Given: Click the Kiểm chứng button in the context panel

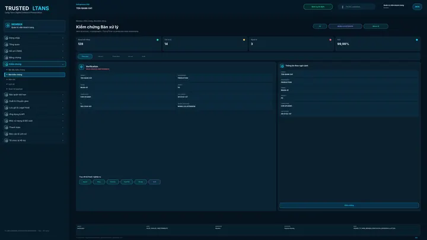Looking at the screenshot, I should [349, 205].
